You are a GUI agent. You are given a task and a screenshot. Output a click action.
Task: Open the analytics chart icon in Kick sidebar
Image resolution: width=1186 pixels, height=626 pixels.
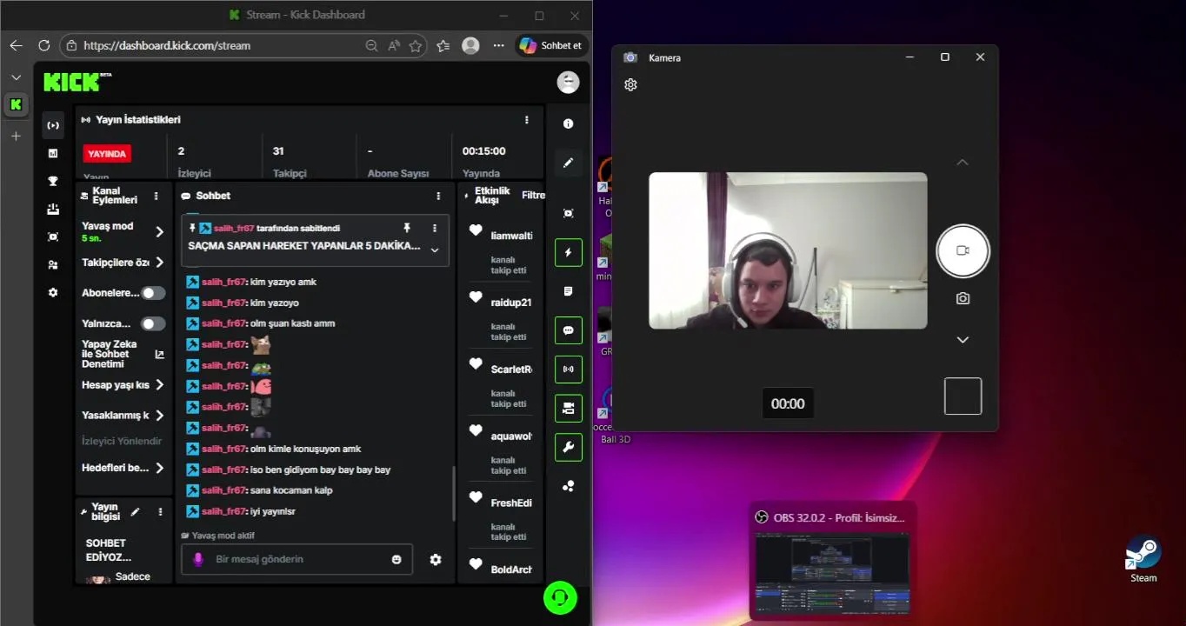click(53, 153)
